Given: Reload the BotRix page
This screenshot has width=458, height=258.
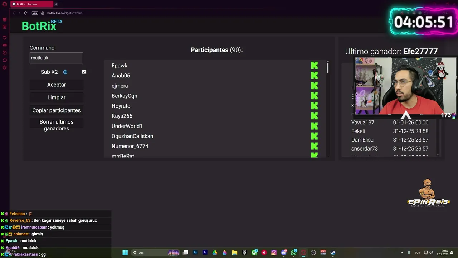Looking at the screenshot, I should pos(26,13).
